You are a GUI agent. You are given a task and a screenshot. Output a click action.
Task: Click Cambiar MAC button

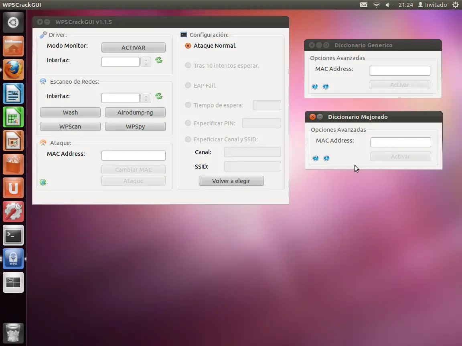coord(134,169)
